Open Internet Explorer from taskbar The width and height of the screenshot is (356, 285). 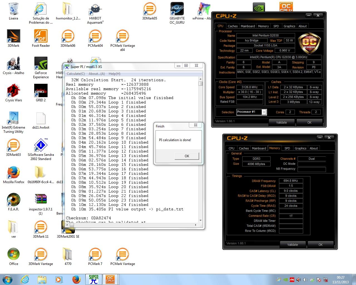pyautogui.click(x=25, y=279)
